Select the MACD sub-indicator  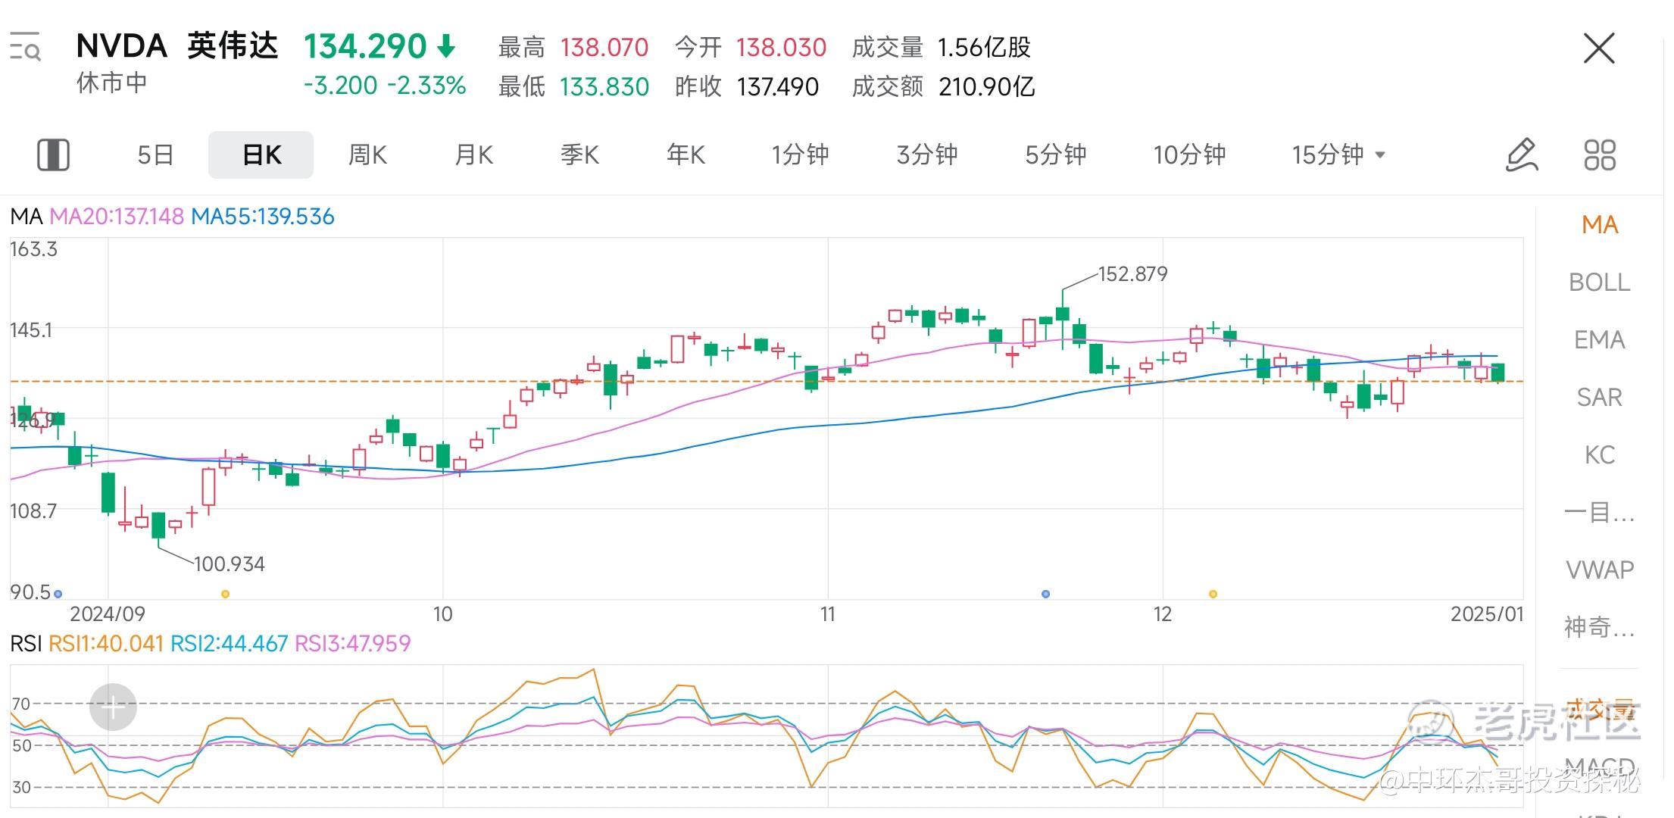[x=1600, y=766]
